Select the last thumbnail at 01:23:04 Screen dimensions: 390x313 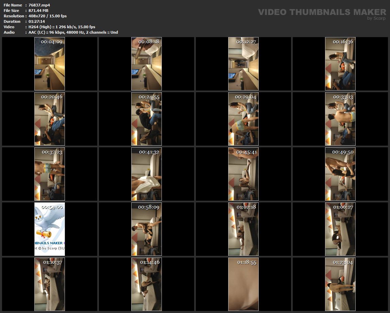pos(340,284)
